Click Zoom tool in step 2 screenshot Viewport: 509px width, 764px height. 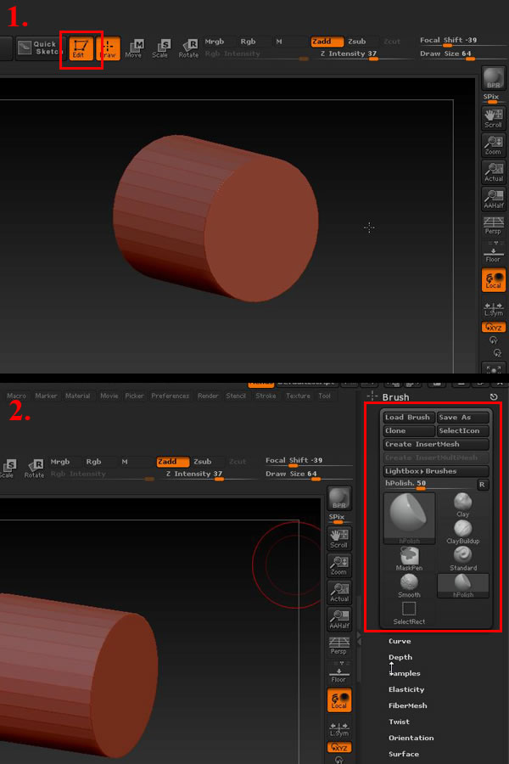[339, 565]
